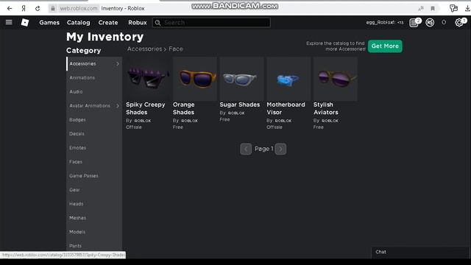Select the Pants category

coord(75,246)
